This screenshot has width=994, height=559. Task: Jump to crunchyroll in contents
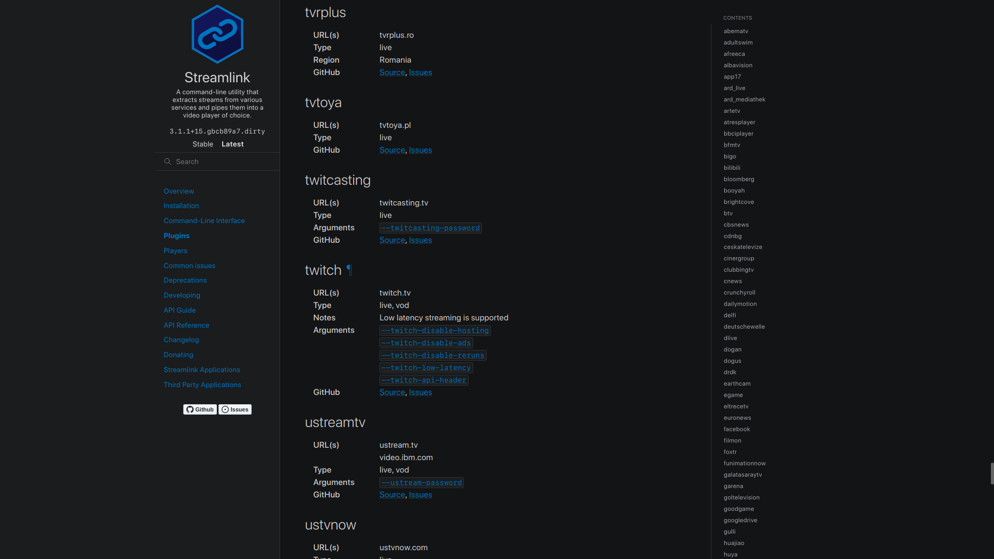[x=739, y=292]
